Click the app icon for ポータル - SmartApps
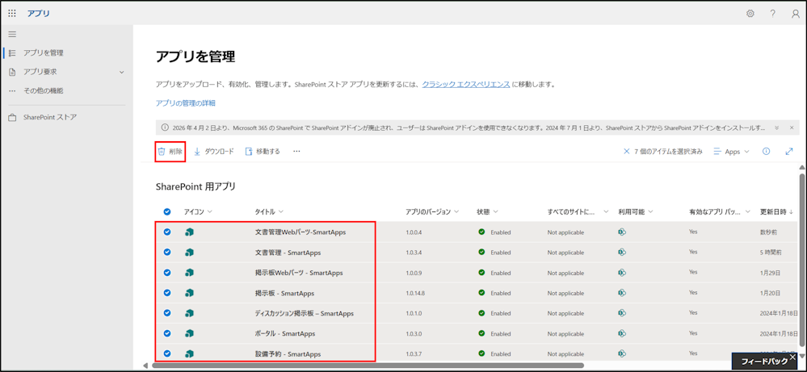Viewport: 807px width, 372px height. pyautogui.click(x=189, y=333)
